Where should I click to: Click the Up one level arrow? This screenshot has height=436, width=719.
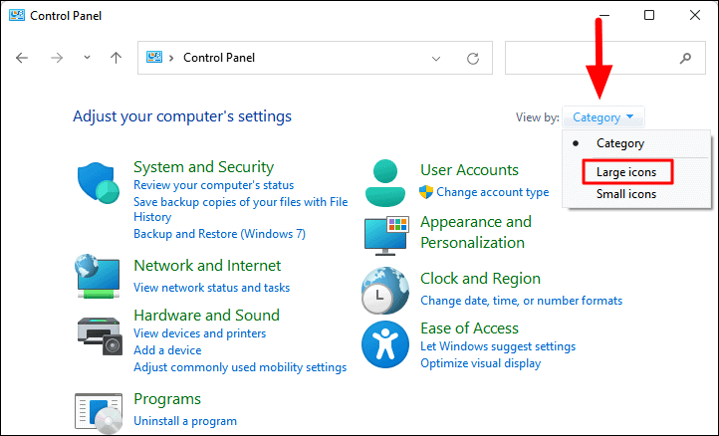[116, 58]
